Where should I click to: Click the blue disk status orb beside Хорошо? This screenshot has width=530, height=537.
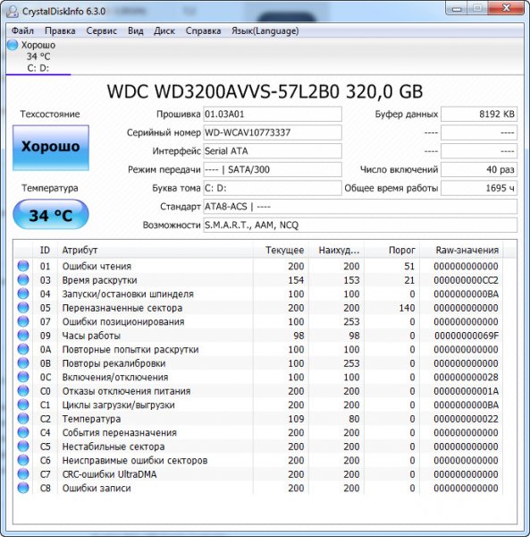13,45
